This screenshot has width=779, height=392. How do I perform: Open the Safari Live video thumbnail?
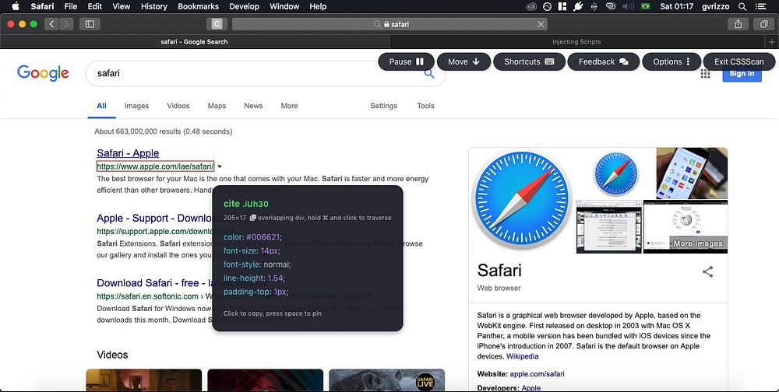coord(386,380)
